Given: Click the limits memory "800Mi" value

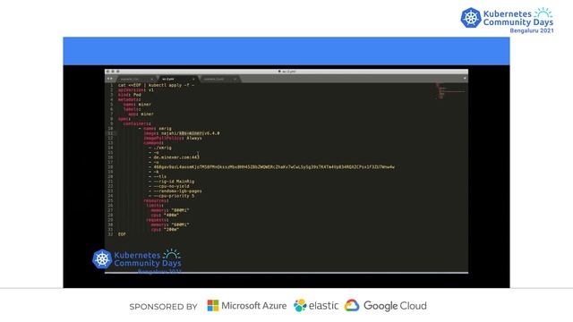Looking at the screenshot, I should tap(180, 210).
